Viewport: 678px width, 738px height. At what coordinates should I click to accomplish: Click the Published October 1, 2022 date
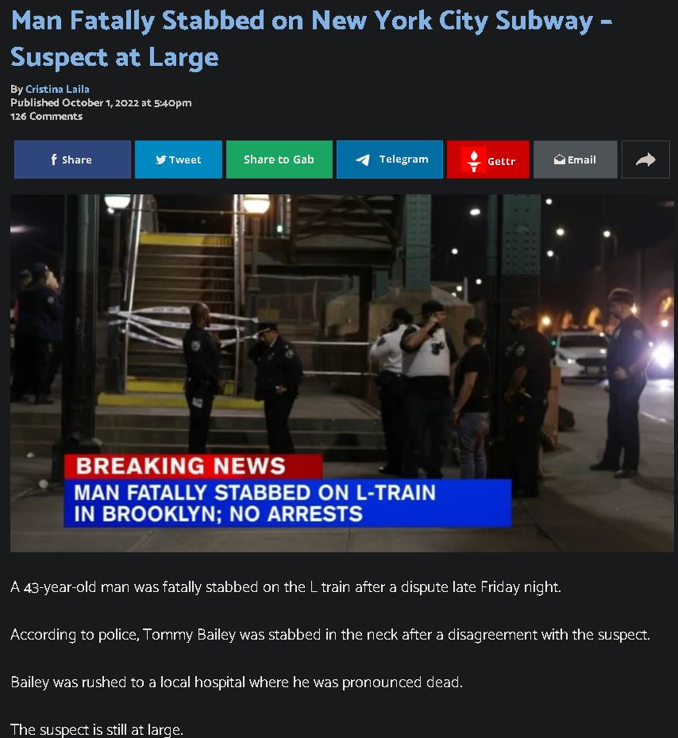pyautogui.click(x=101, y=102)
